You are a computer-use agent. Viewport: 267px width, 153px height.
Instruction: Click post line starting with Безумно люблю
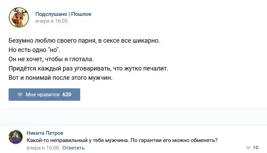[x=84, y=41]
